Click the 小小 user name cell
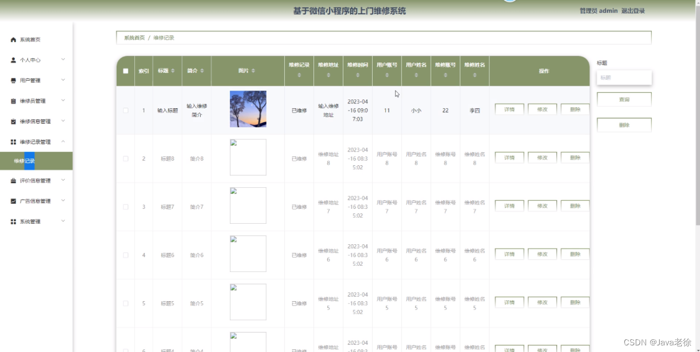This screenshot has height=352, width=700. 416,111
